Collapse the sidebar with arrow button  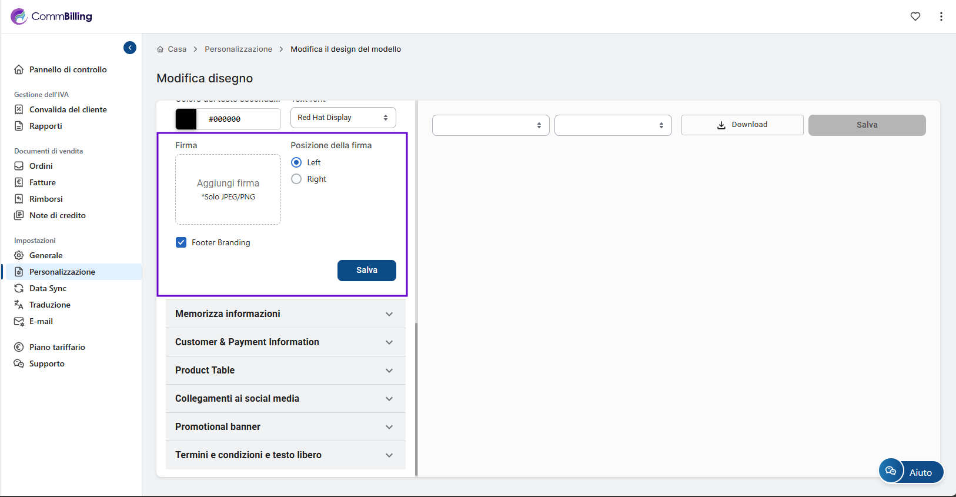click(x=130, y=48)
